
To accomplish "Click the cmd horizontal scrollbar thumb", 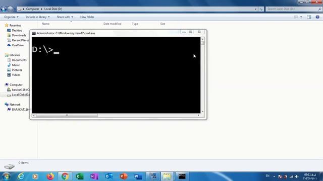I will (x=67, y=115).
